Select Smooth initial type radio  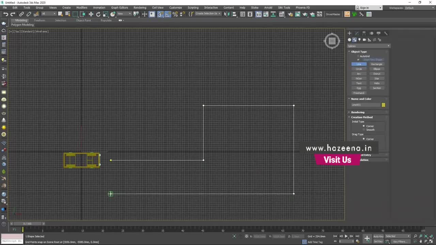tap(364, 130)
